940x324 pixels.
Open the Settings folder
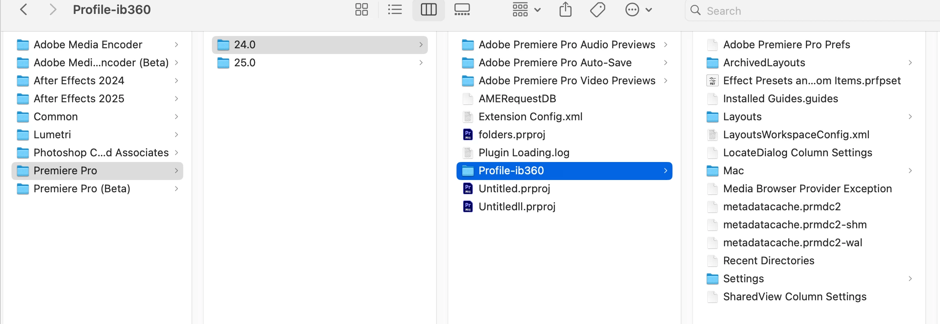coord(809,279)
